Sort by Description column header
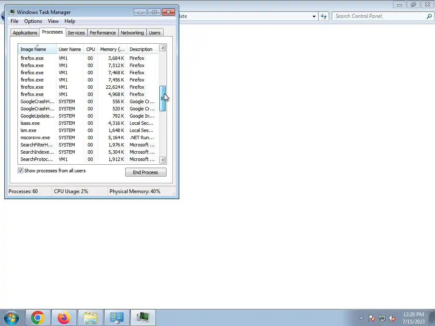 [x=143, y=49]
